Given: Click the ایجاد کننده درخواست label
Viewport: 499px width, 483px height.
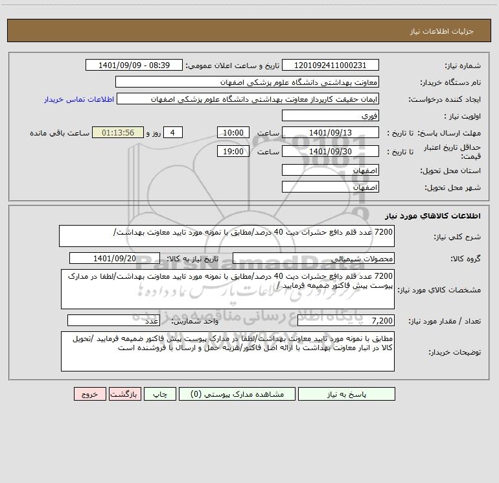Looking at the screenshot, I should click(x=445, y=100).
